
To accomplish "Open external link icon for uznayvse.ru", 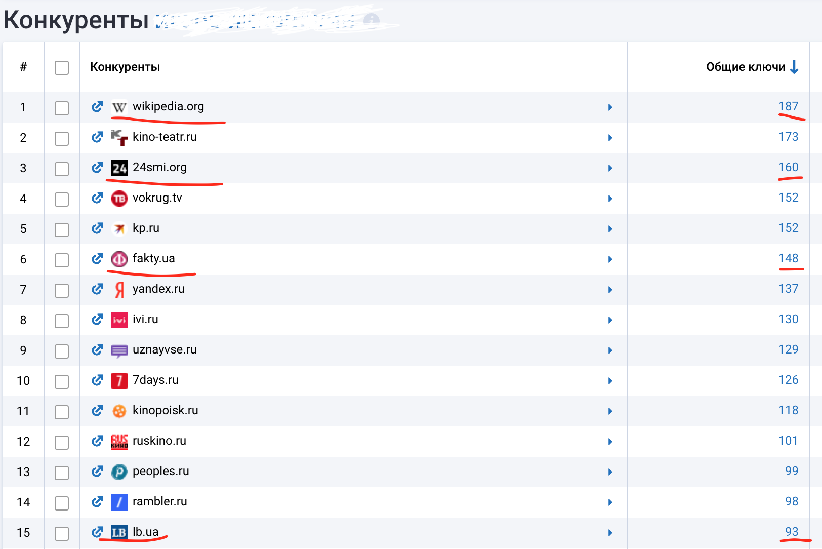I will [97, 350].
